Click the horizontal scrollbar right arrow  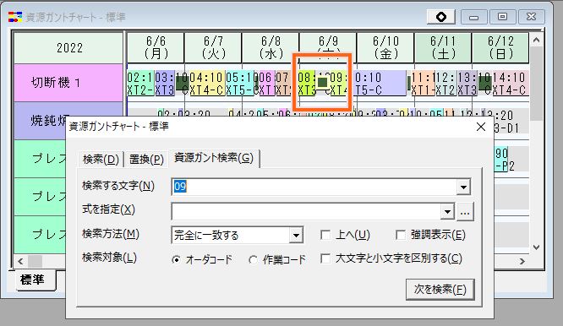tap(522, 262)
